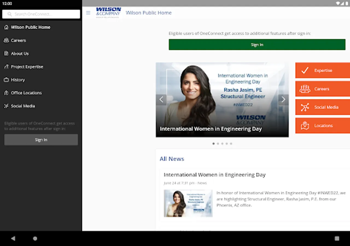Click the article summary mentioning Phoenix, AZ office
This screenshot has height=246, width=350.
[281, 199]
